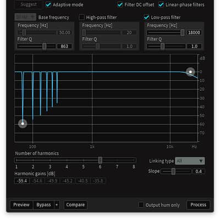Click the -35.8 harmonic gain field
Image resolution: width=220 pixels, height=220 pixels.
[98, 181]
